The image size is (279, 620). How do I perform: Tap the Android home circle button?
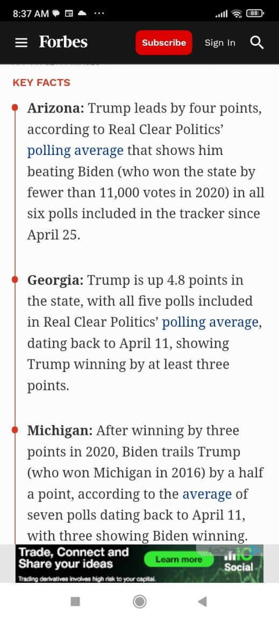pyautogui.click(x=140, y=601)
